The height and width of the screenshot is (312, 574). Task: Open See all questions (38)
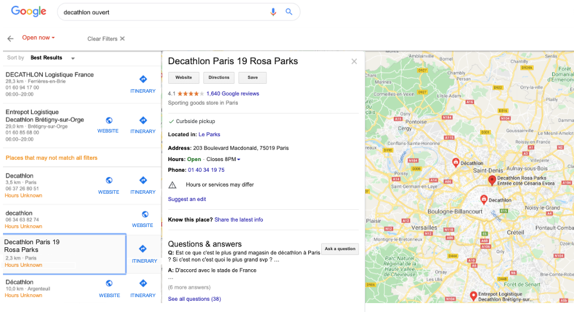tap(195, 299)
